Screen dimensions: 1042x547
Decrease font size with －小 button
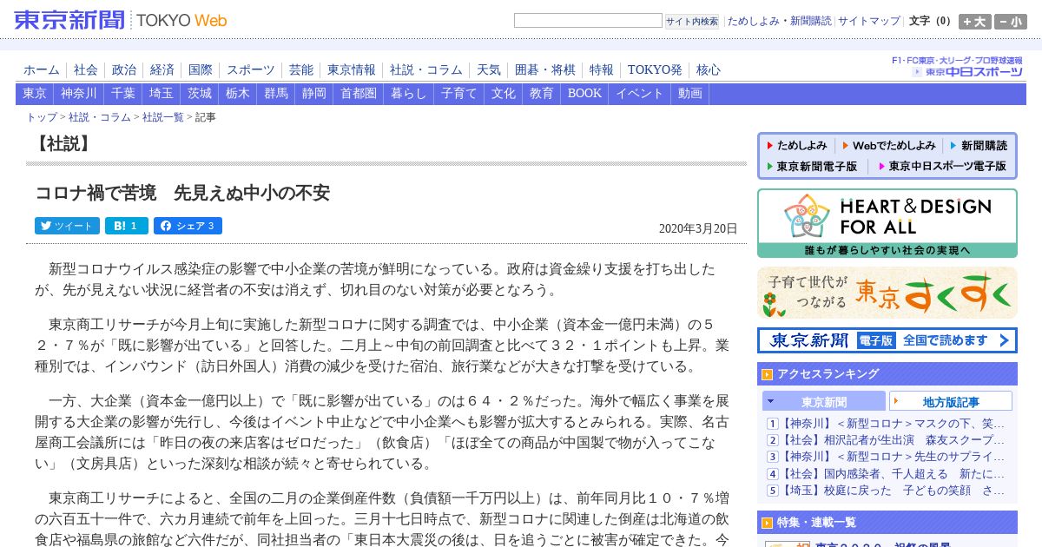click(x=1010, y=22)
